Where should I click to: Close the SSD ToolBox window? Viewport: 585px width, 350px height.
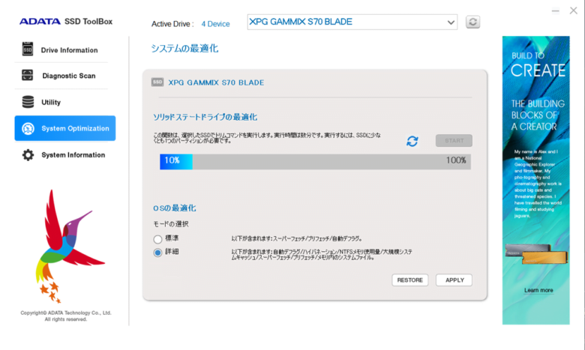click(x=574, y=10)
